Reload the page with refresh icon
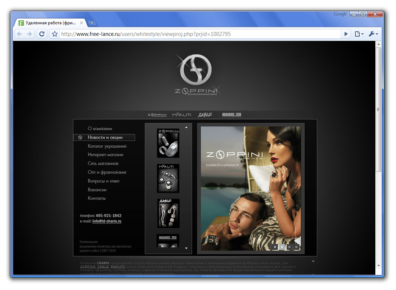 pyautogui.click(x=42, y=34)
